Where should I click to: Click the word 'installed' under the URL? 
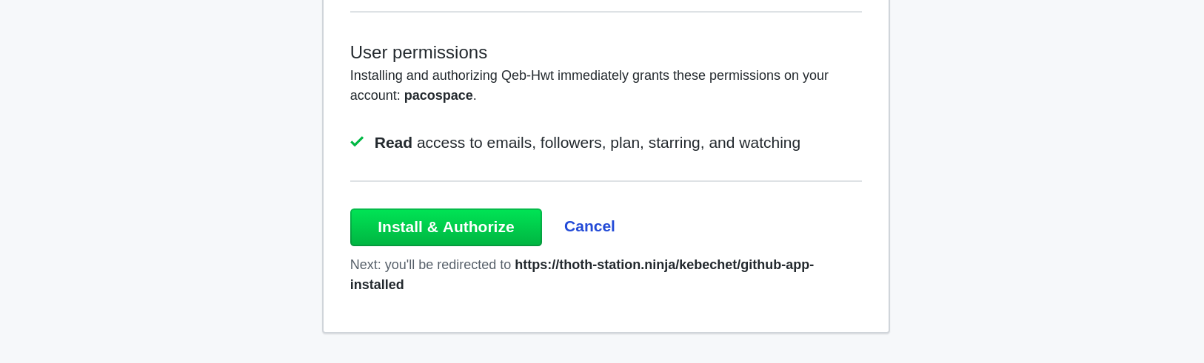point(377,285)
